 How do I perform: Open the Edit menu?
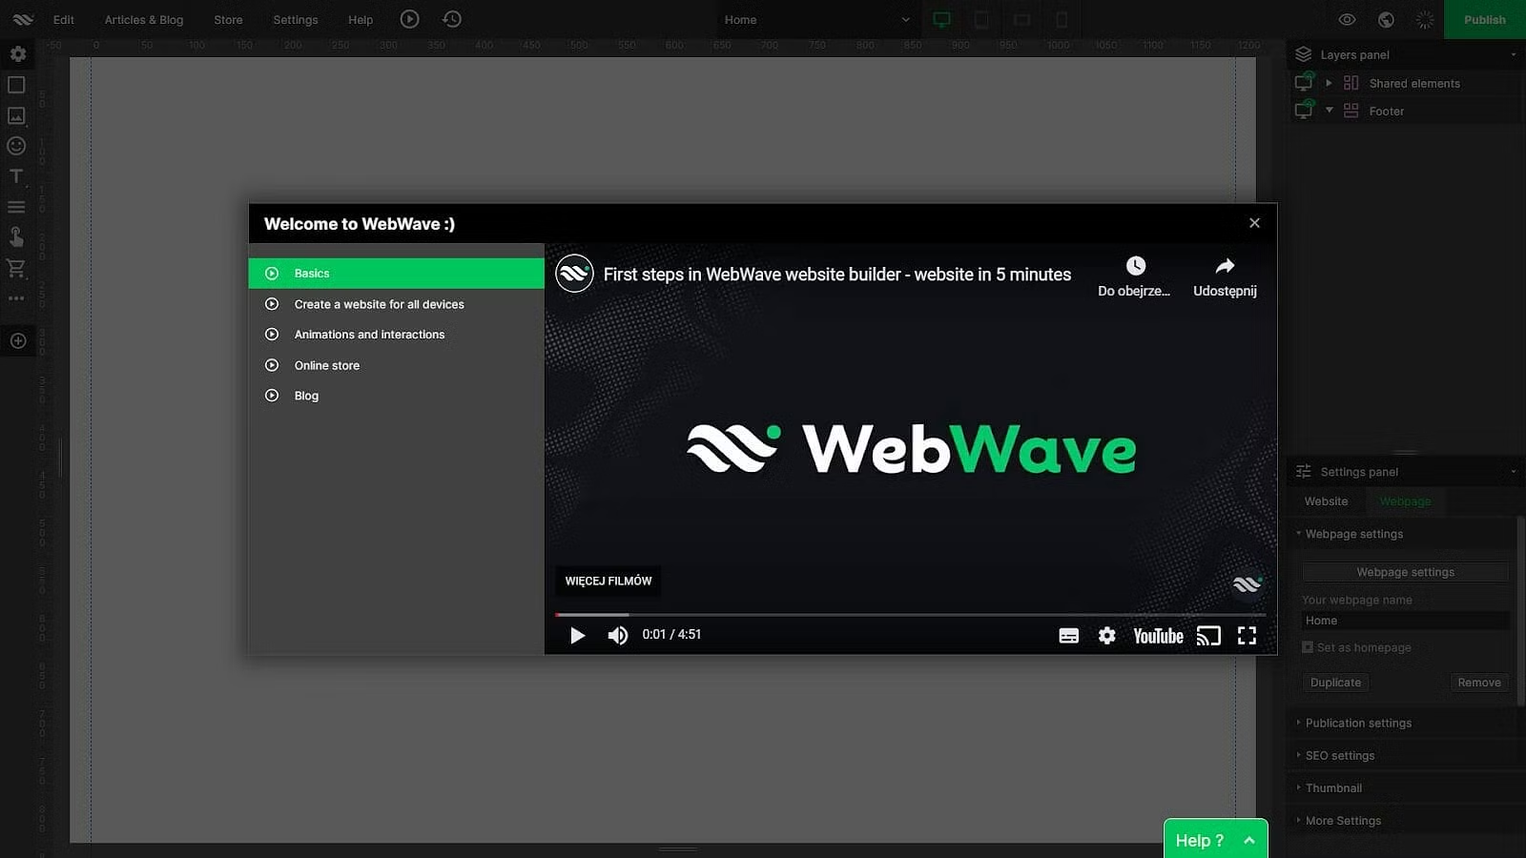tap(64, 19)
